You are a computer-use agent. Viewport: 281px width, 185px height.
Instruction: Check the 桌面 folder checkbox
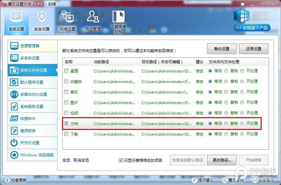[66, 71]
